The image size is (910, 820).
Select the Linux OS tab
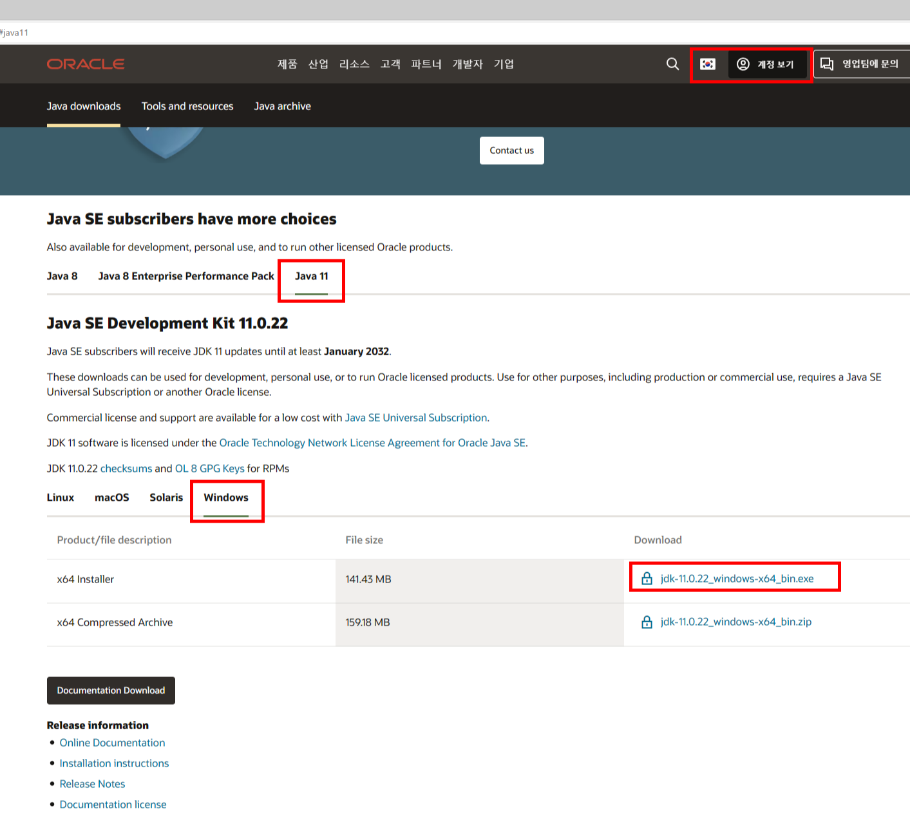click(61, 498)
